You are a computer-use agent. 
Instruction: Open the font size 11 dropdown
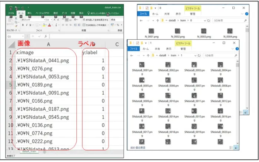52,20
